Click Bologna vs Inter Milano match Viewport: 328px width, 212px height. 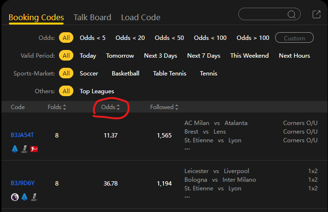pyautogui.click(x=220, y=180)
